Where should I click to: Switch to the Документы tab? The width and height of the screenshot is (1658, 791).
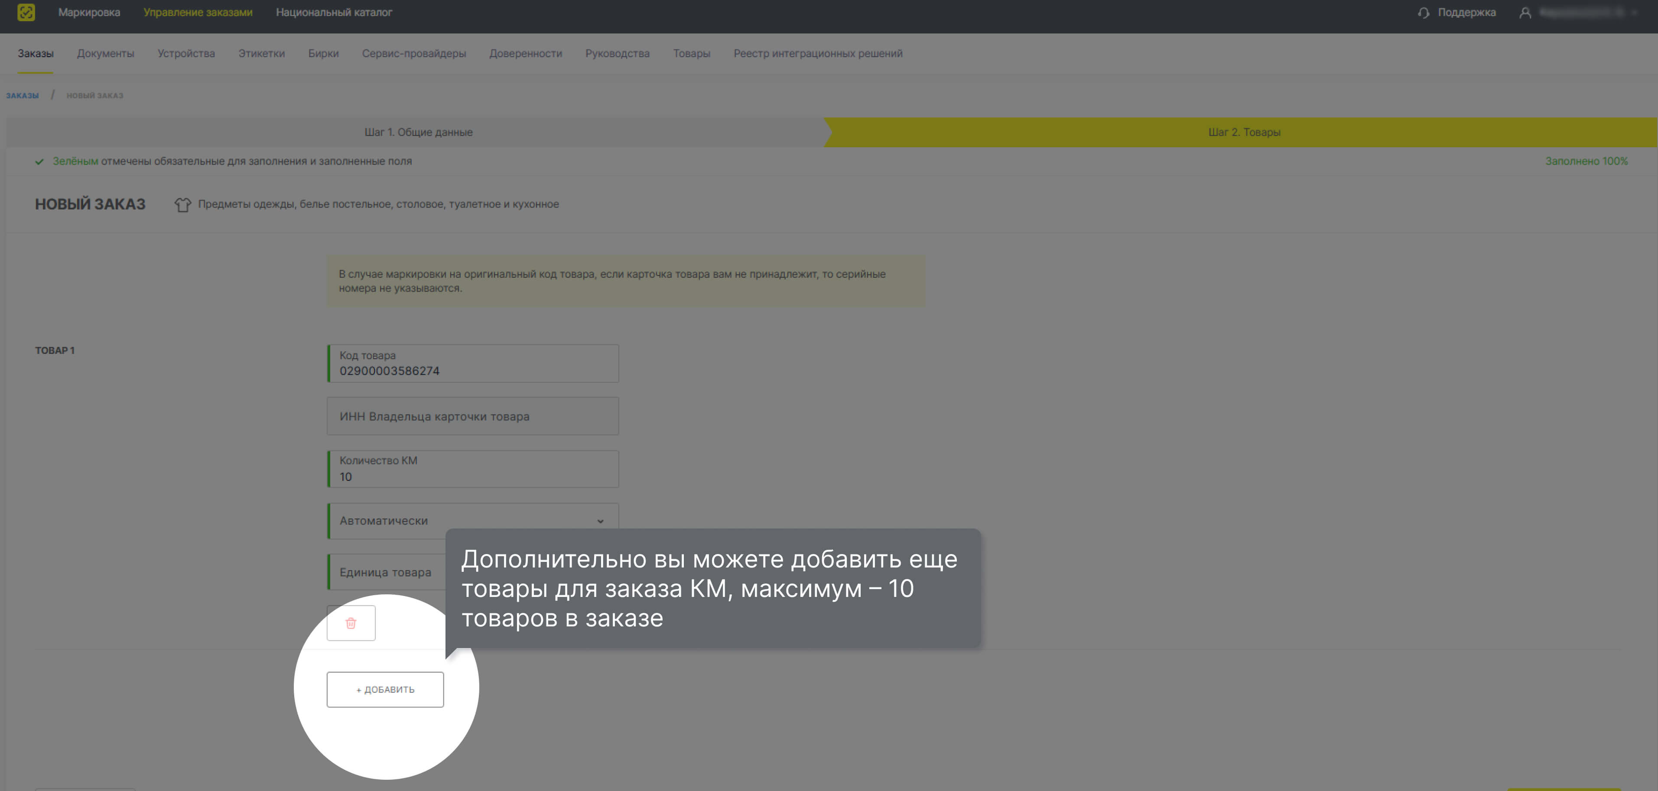(105, 53)
